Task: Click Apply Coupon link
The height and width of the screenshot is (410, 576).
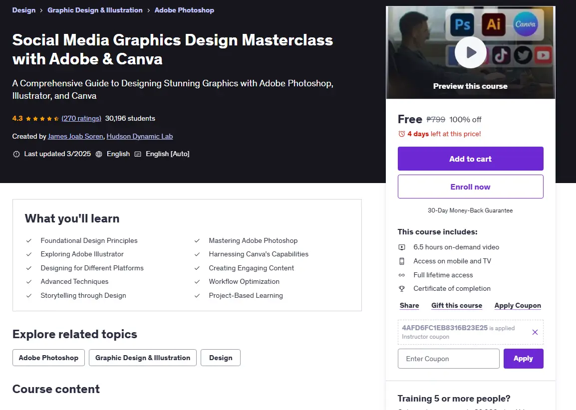Action: point(518,305)
